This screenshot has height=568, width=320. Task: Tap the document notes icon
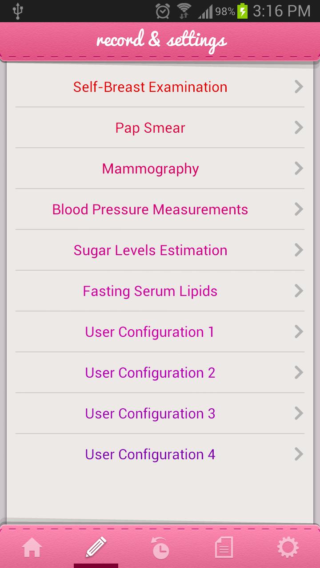click(x=224, y=548)
